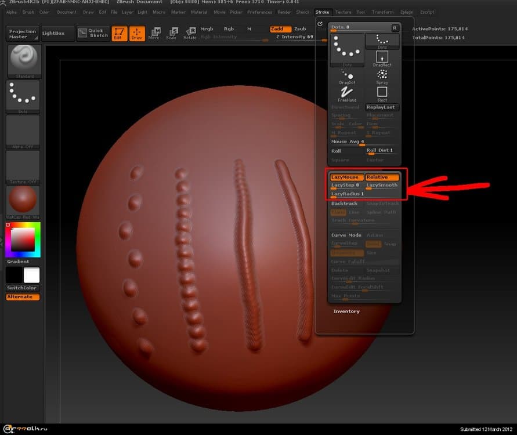
Task: Select the DragDot stroke icon
Action: pyautogui.click(x=348, y=76)
